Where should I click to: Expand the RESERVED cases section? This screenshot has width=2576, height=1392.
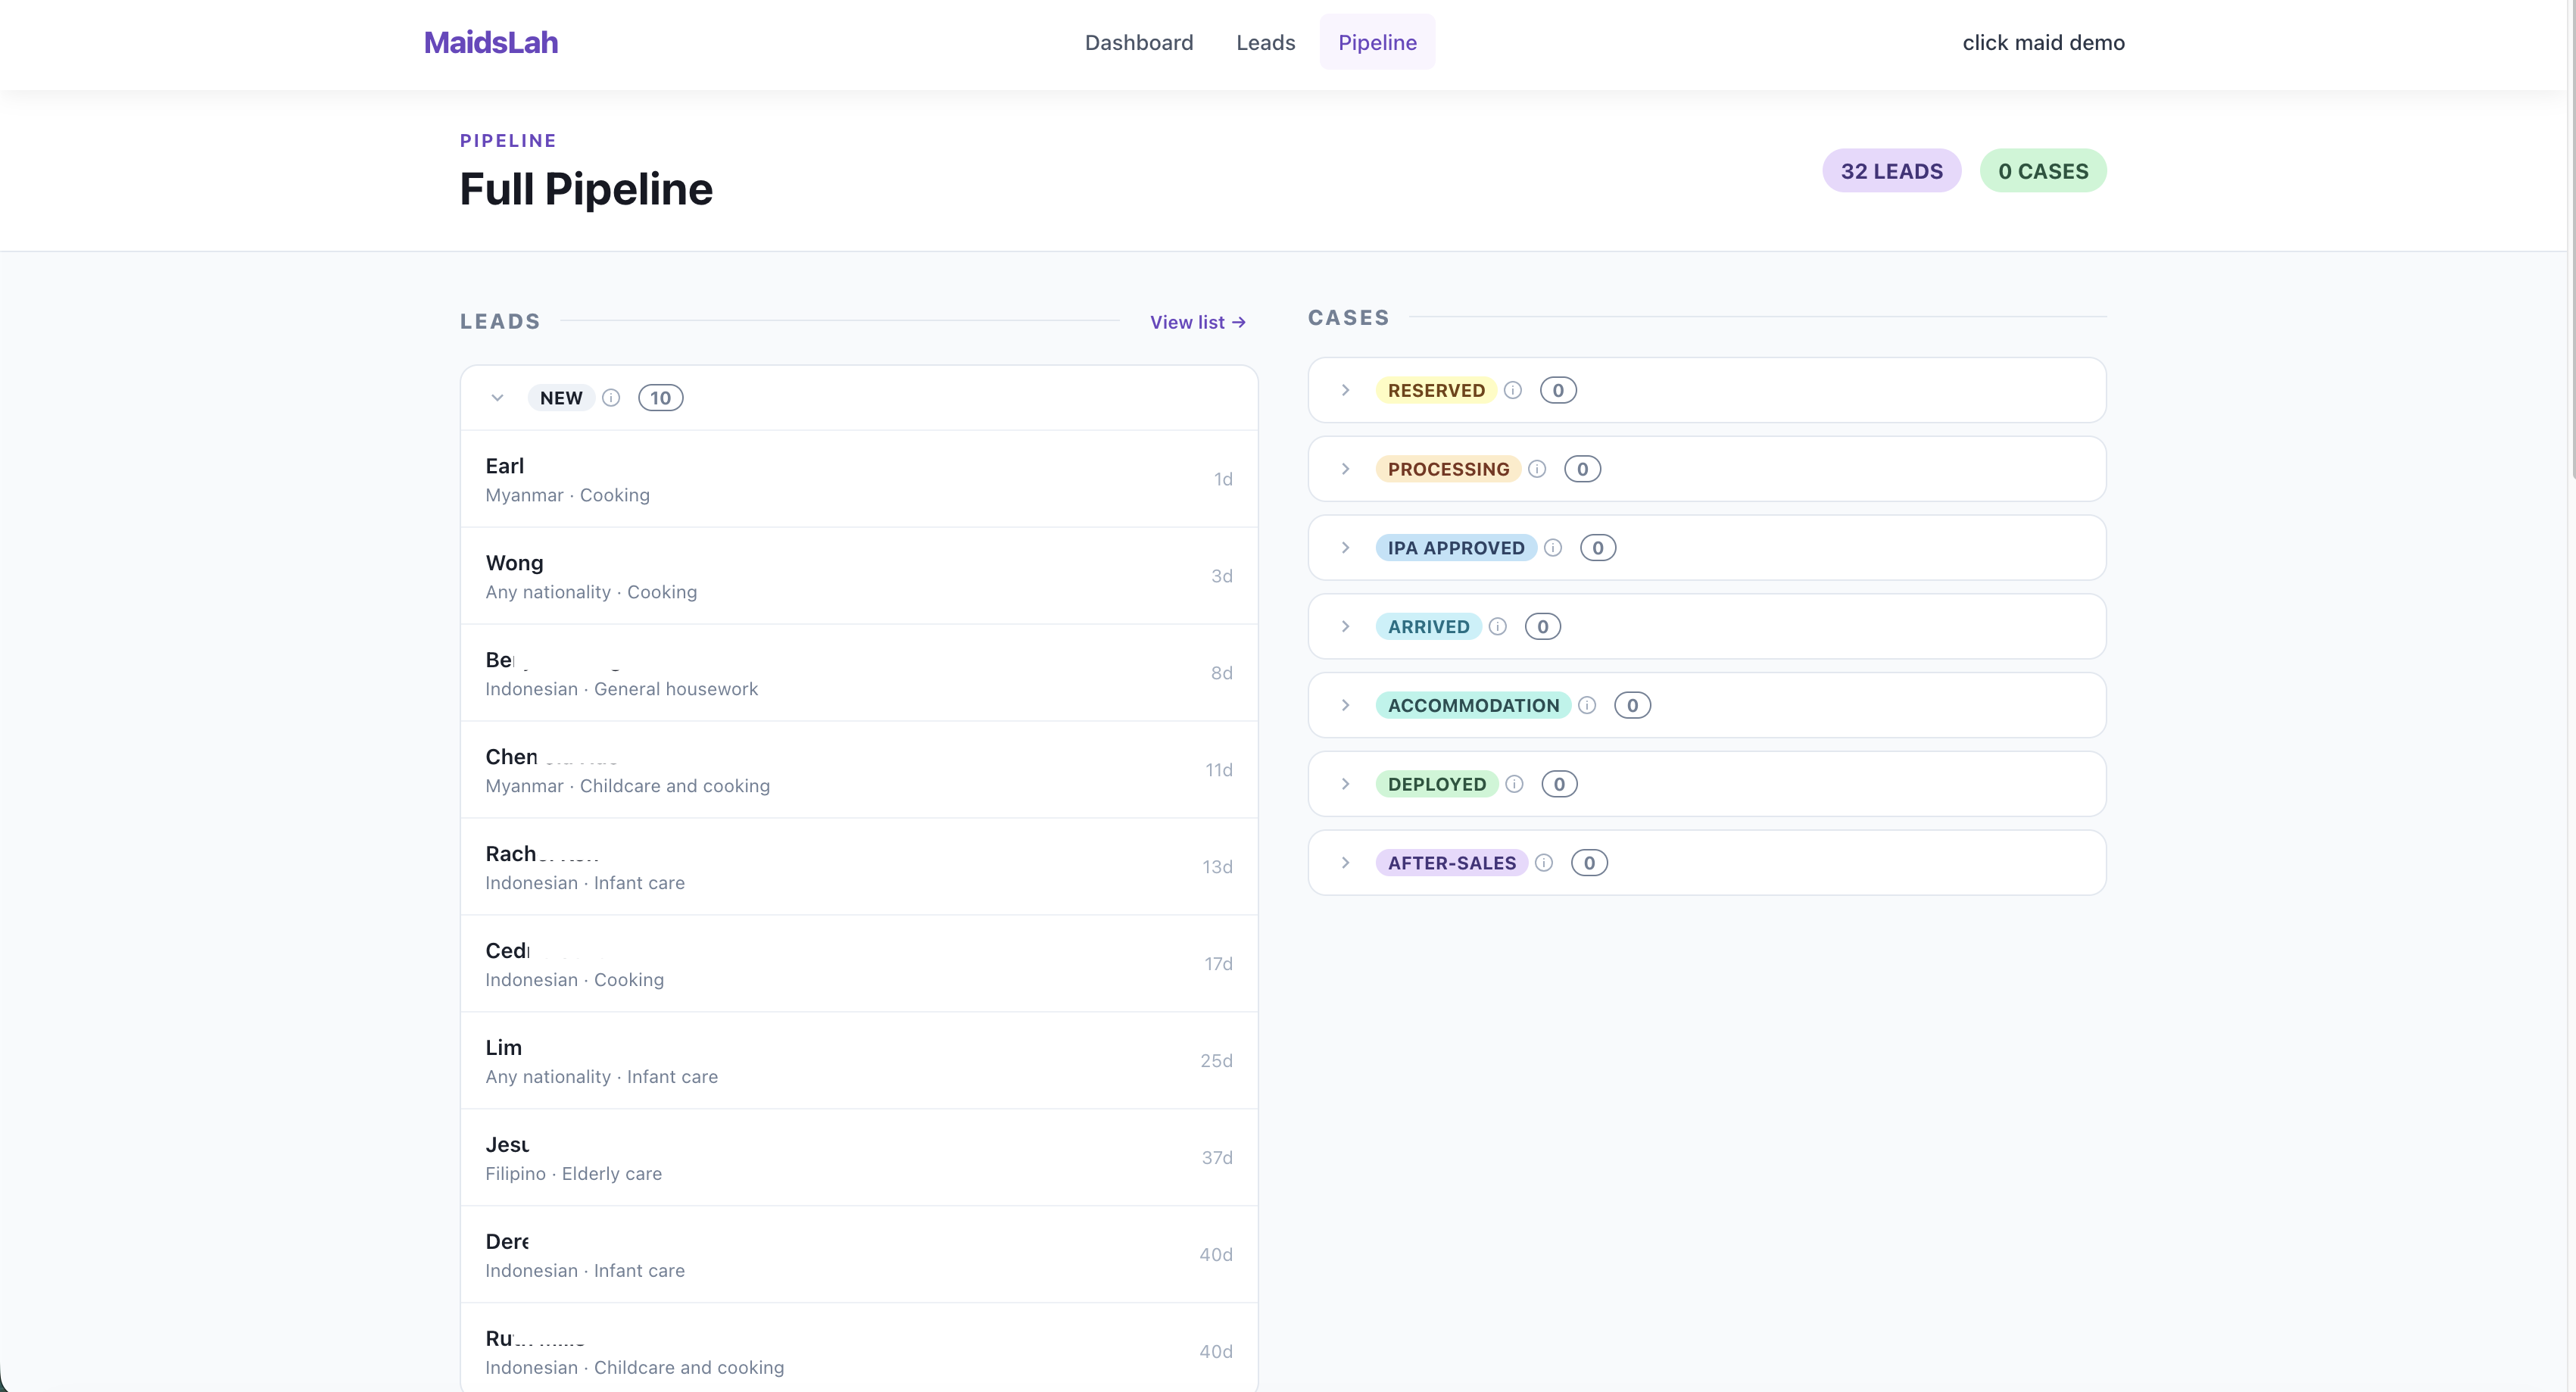(1346, 390)
